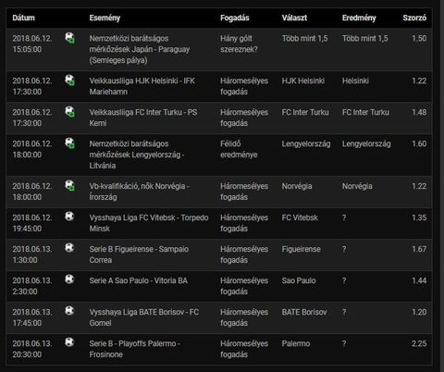Click the soccer ball icon for Lengyelország - Litvánia
This screenshot has height=372, width=444.
pyautogui.click(x=70, y=143)
